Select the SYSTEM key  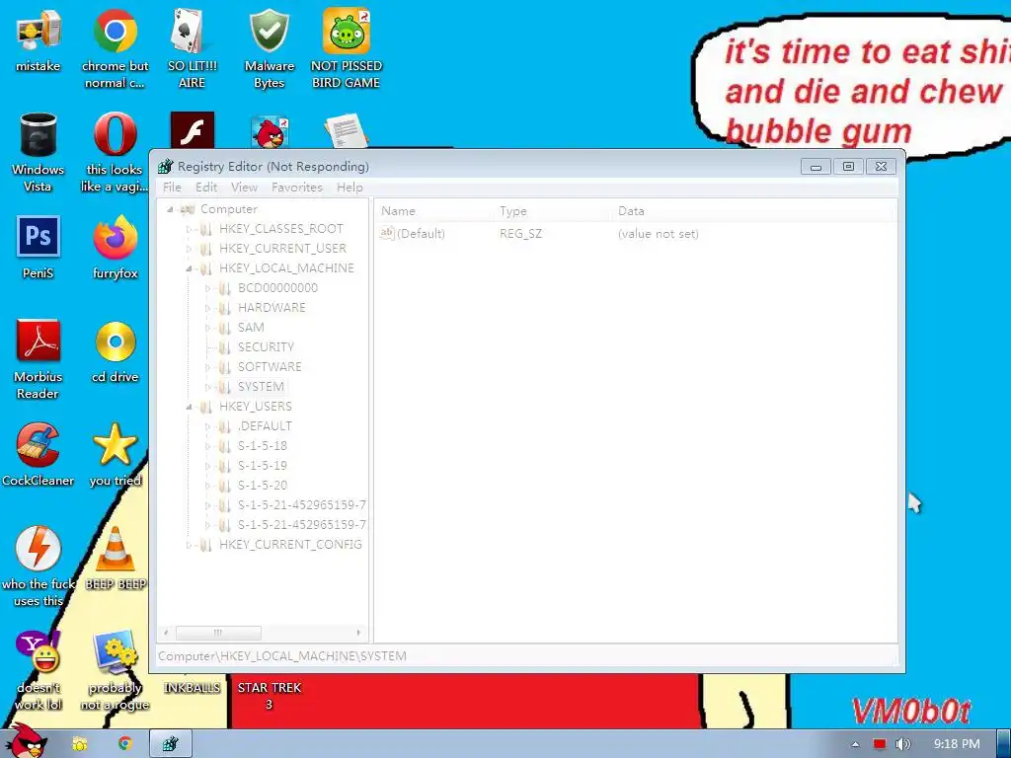click(x=261, y=387)
